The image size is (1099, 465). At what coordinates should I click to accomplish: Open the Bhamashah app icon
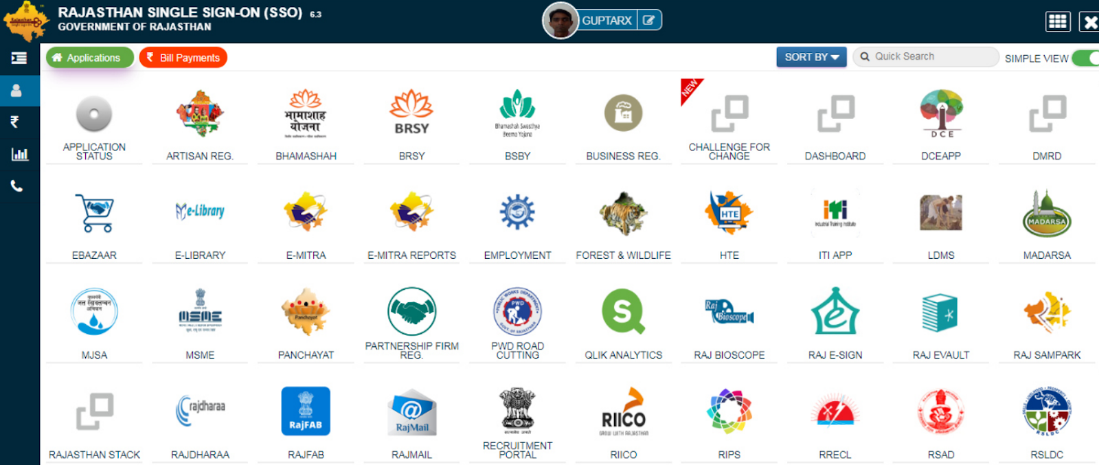click(306, 114)
